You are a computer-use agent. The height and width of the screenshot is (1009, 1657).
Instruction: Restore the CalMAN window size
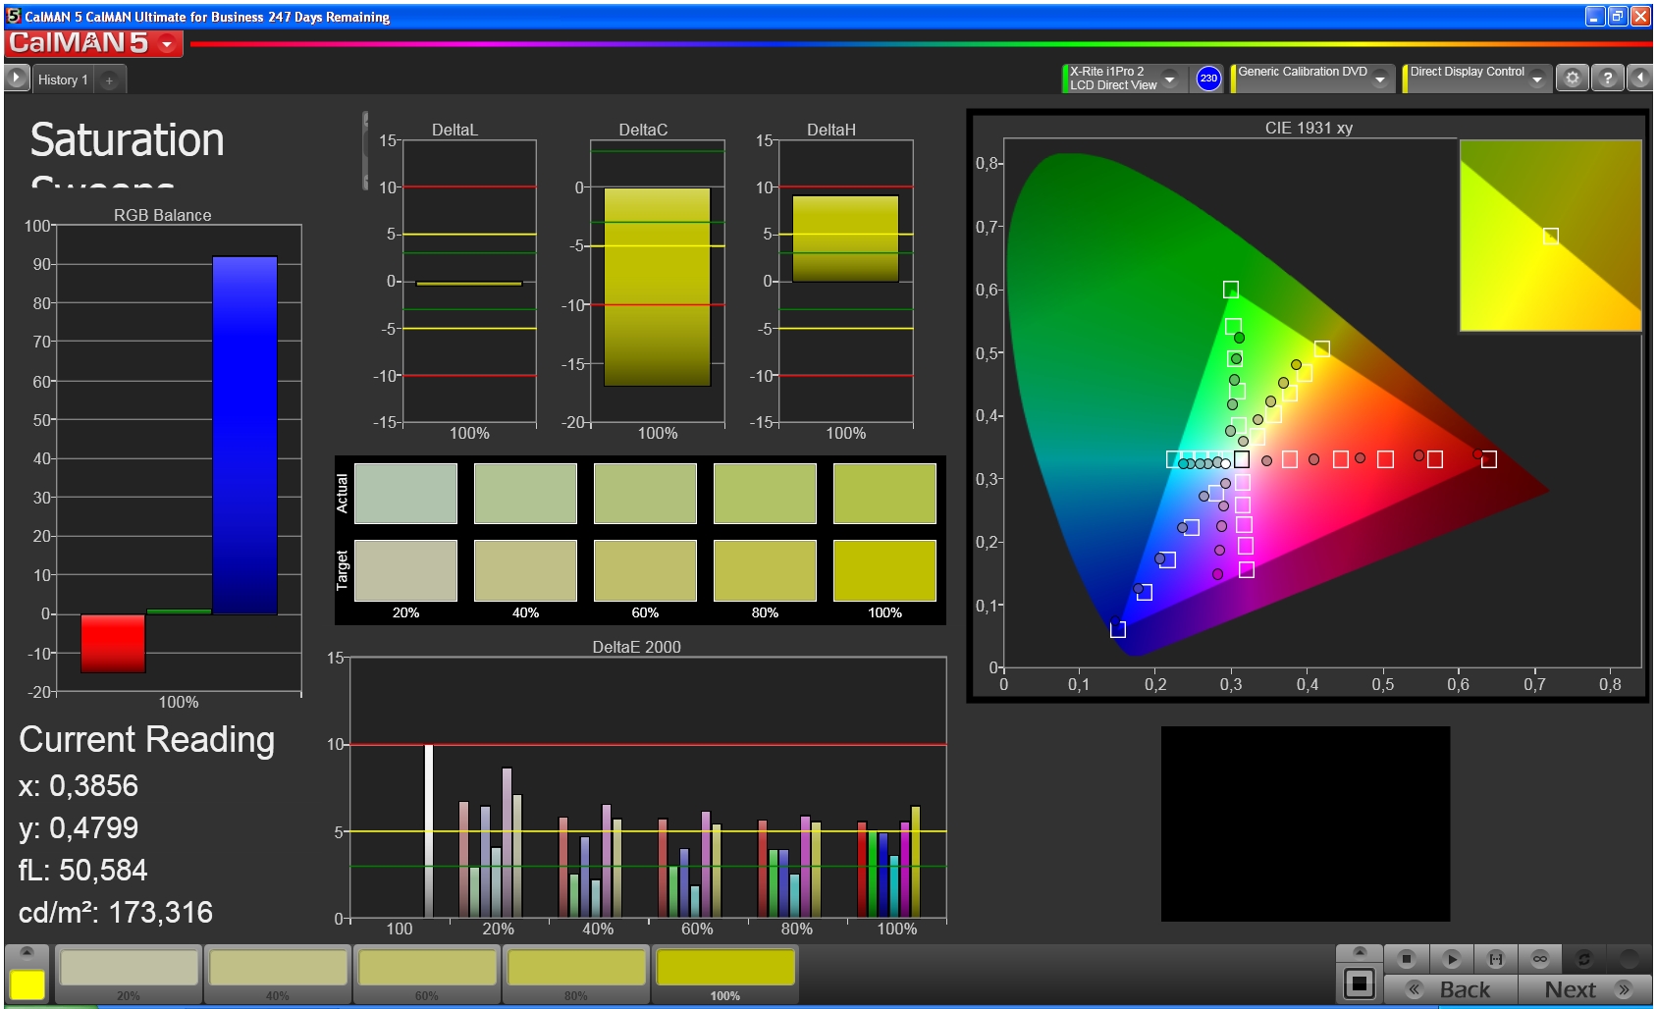(x=1616, y=16)
